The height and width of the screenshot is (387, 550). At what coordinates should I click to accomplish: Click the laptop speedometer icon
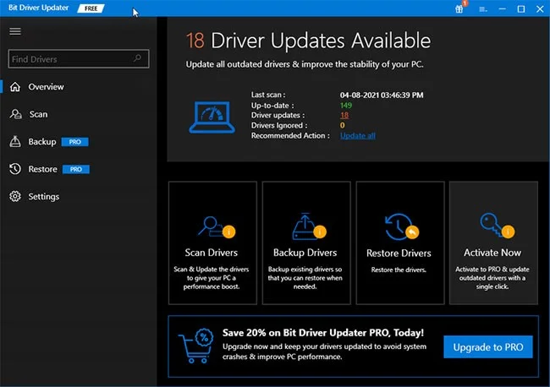click(x=212, y=117)
